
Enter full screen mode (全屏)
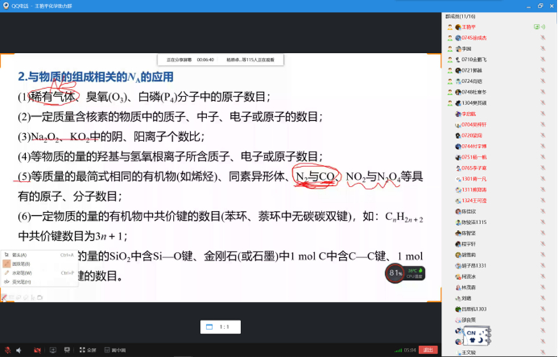(87, 349)
